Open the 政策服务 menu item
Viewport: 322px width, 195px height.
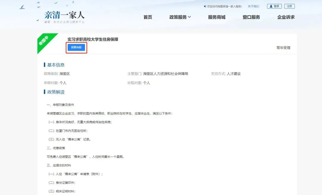pyautogui.click(x=178, y=17)
